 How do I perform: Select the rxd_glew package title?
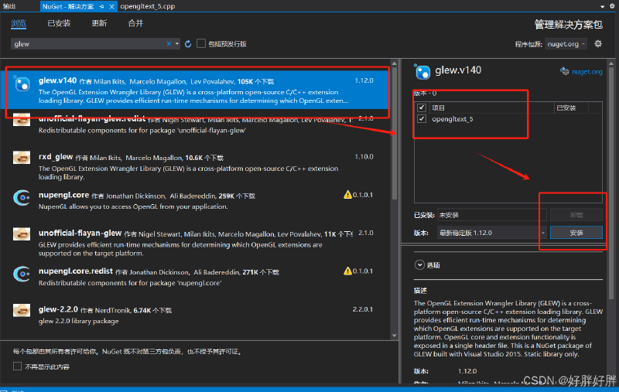click(x=56, y=156)
